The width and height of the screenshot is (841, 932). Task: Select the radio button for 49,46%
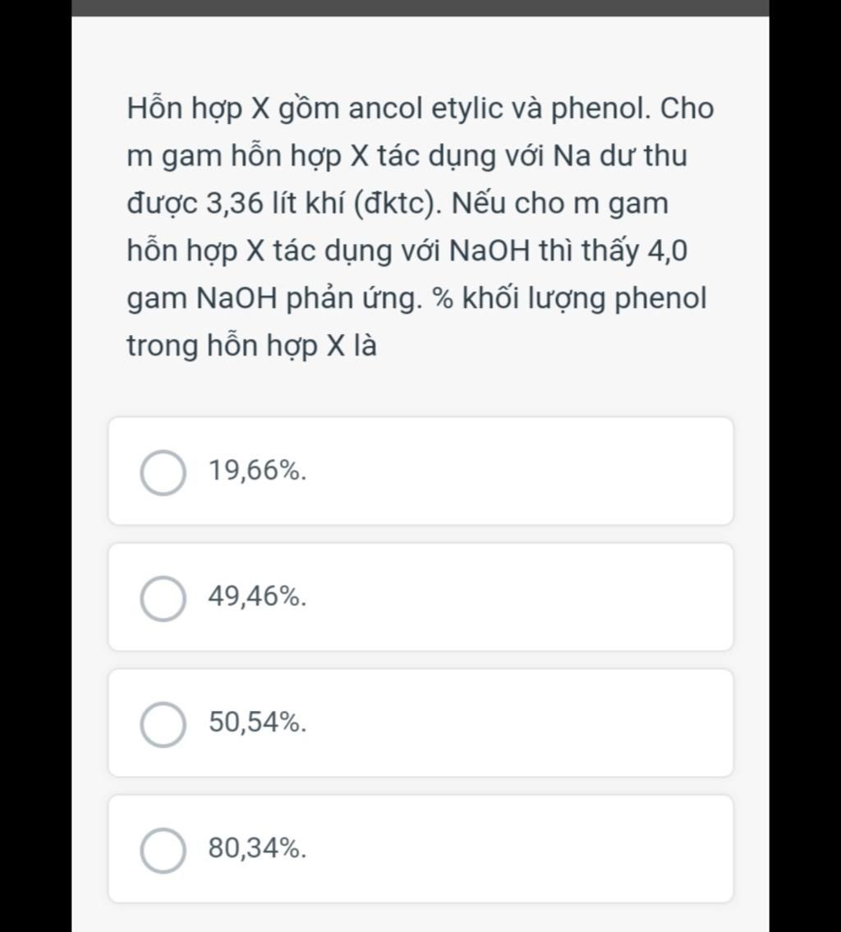tap(163, 599)
